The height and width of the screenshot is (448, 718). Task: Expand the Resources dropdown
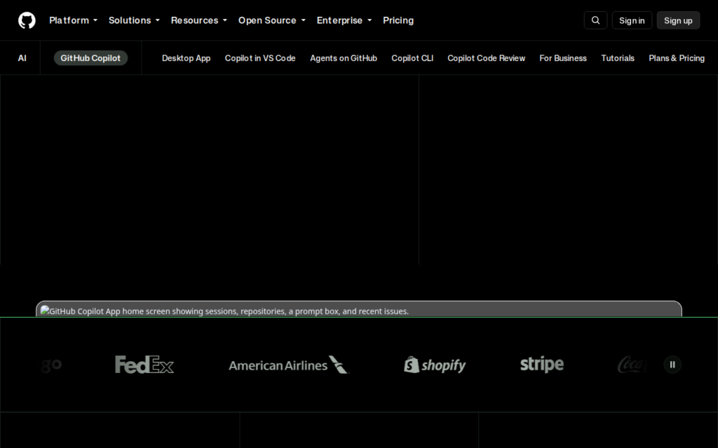click(x=198, y=20)
